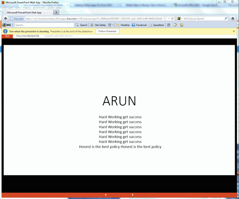This screenshot has width=239, height=199.
Task: Click the AVG toolbar Search button
Action: 82,25
